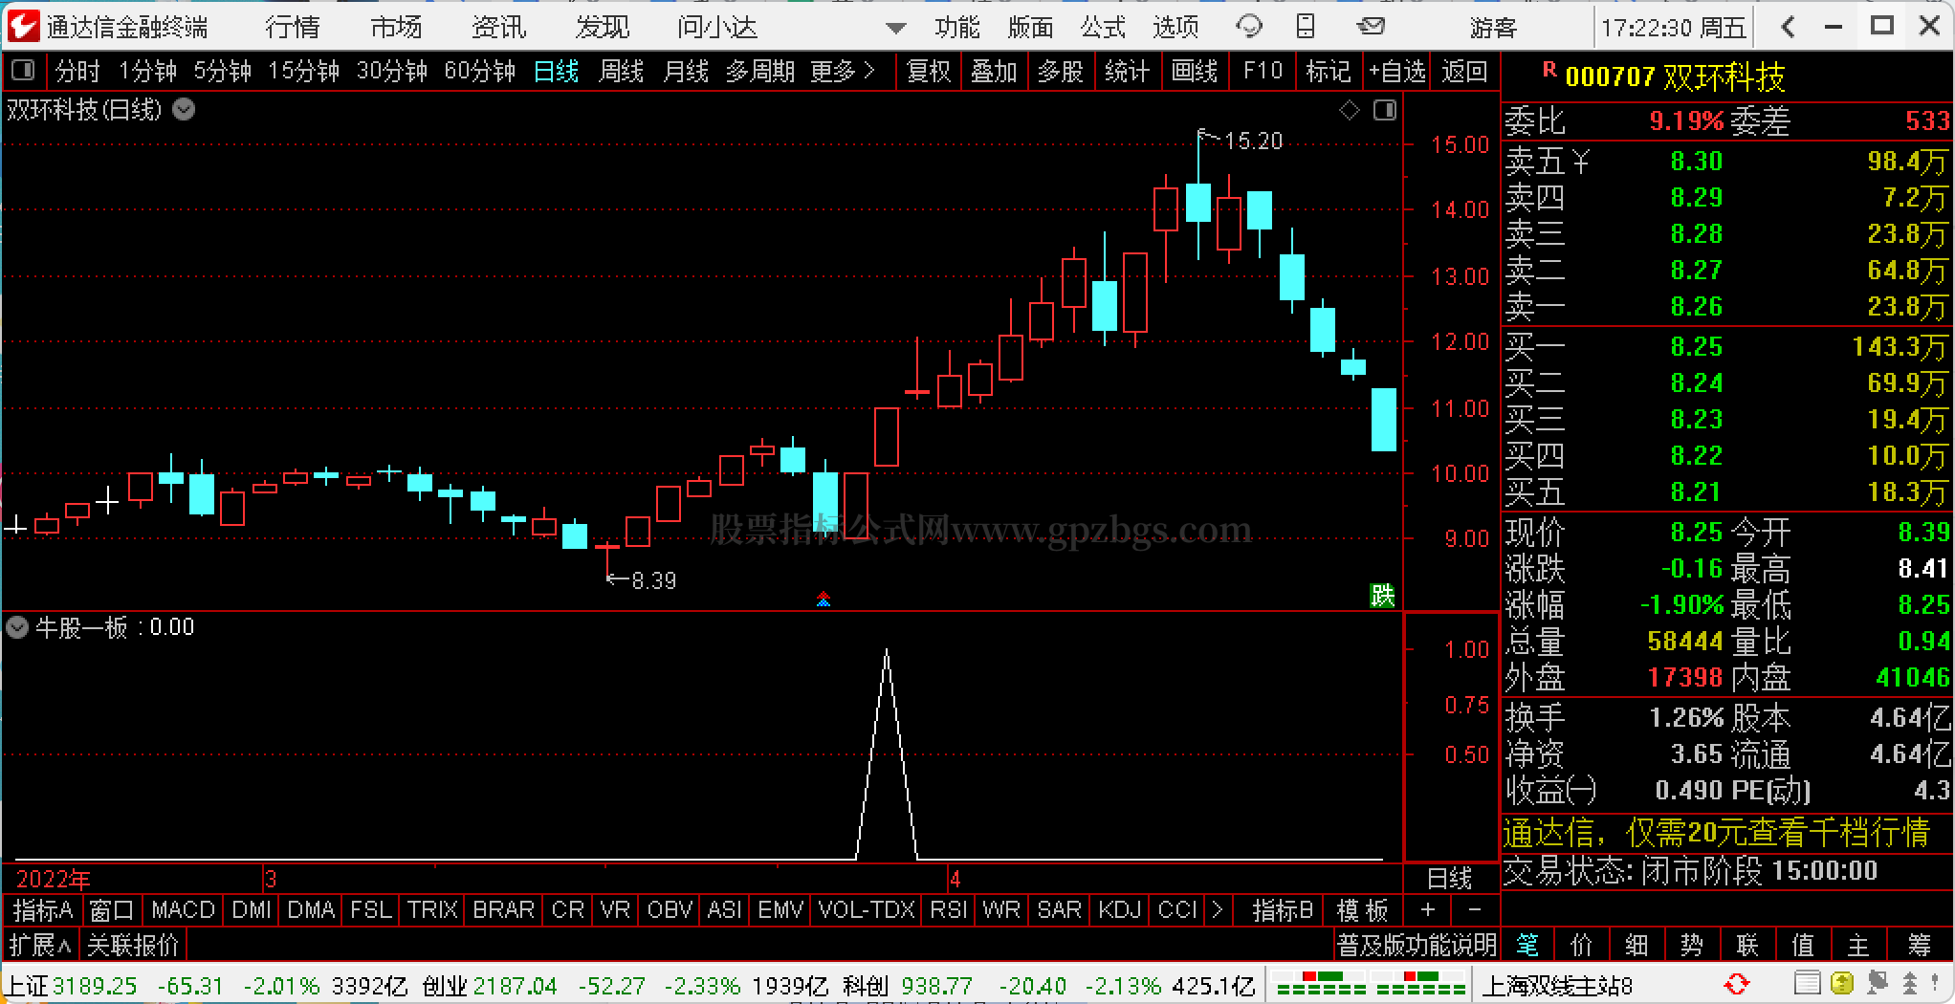
Task: Open the 行情 menu
Action: [x=293, y=27]
